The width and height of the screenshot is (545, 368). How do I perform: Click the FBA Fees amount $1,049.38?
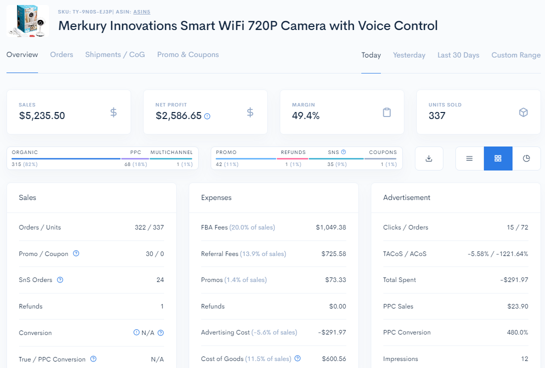coord(331,227)
